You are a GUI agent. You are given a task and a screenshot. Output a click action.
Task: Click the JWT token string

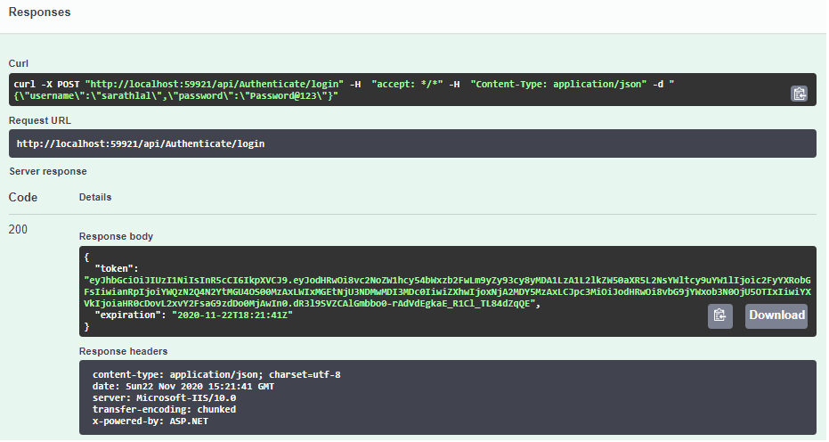tap(447, 291)
